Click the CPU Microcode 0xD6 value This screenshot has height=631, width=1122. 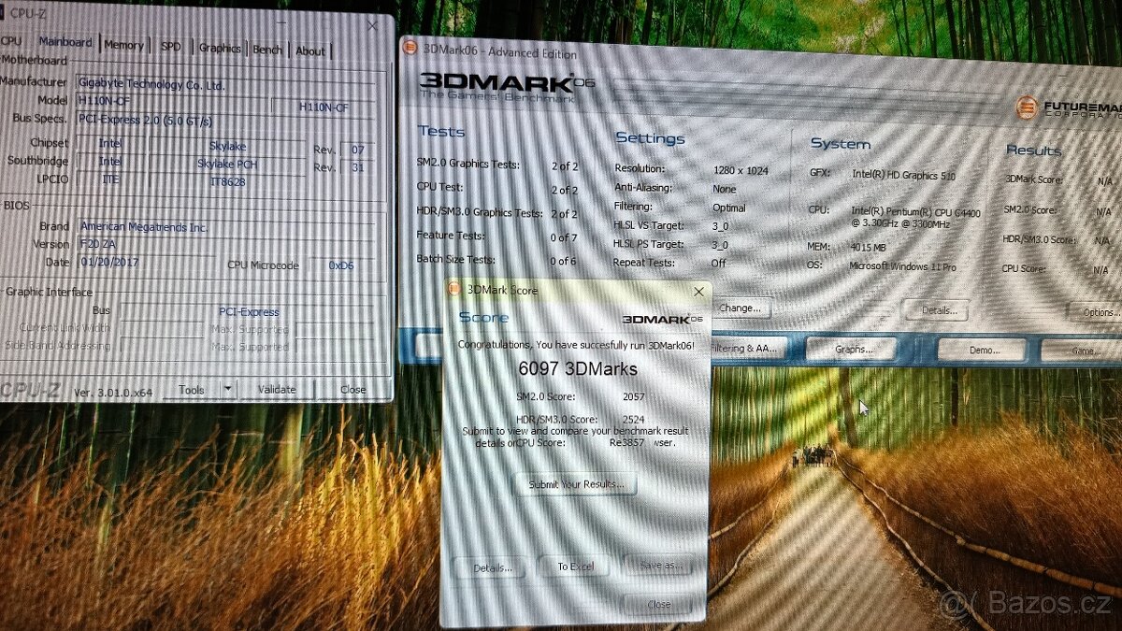tap(340, 265)
